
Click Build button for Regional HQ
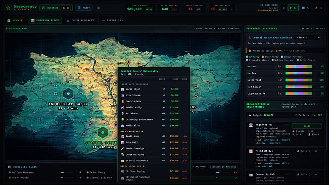pos(307,126)
